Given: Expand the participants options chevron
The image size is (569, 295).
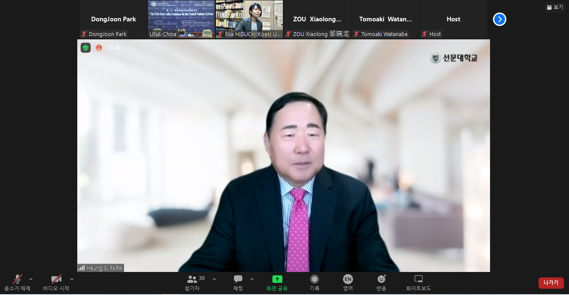Looking at the screenshot, I should pyautogui.click(x=214, y=279).
